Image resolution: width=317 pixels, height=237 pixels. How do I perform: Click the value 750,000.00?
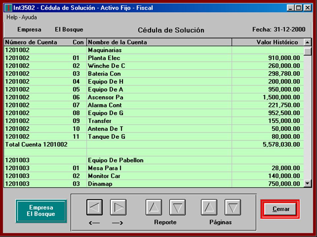[284, 184]
